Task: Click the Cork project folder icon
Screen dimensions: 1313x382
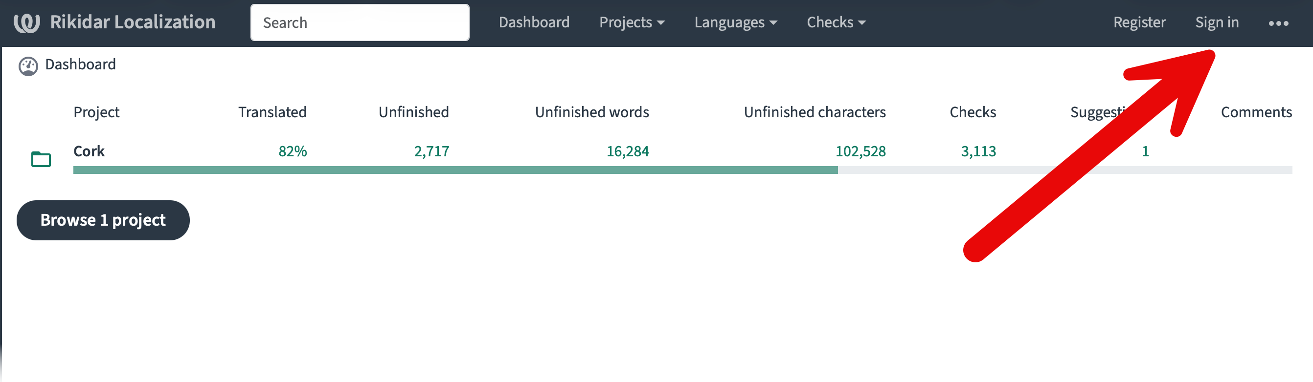Action: point(41,159)
